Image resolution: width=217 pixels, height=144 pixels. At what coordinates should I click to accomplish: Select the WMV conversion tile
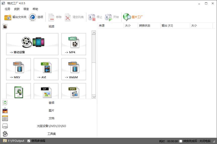[x=74, y=91]
